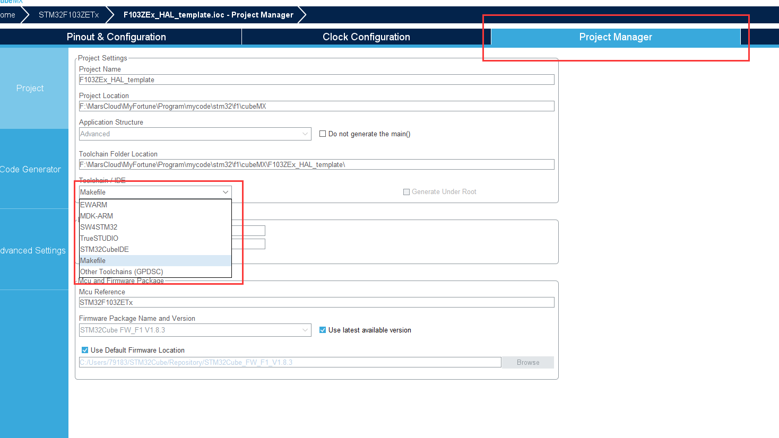Click the Home breadcrumb
The width and height of the screenshot is (779, 438).
pos(8,15)
